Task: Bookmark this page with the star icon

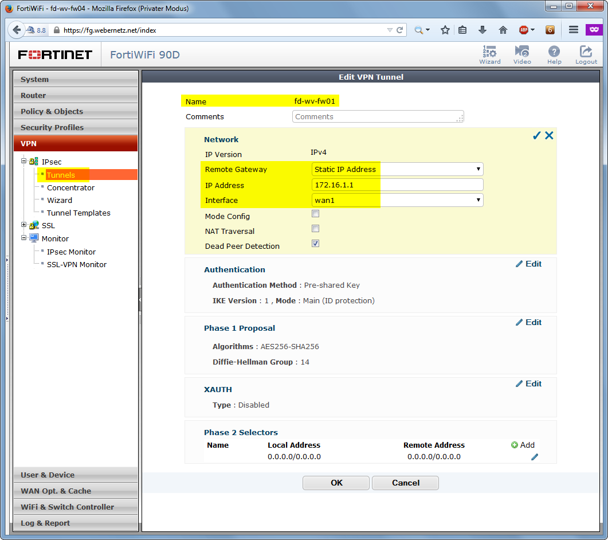Action: click(x=445, y=30)
